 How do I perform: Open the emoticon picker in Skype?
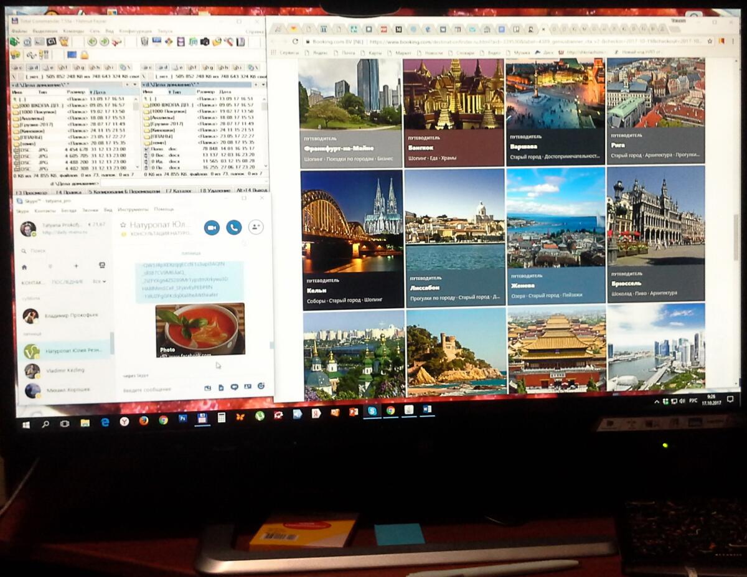(261, 386)
